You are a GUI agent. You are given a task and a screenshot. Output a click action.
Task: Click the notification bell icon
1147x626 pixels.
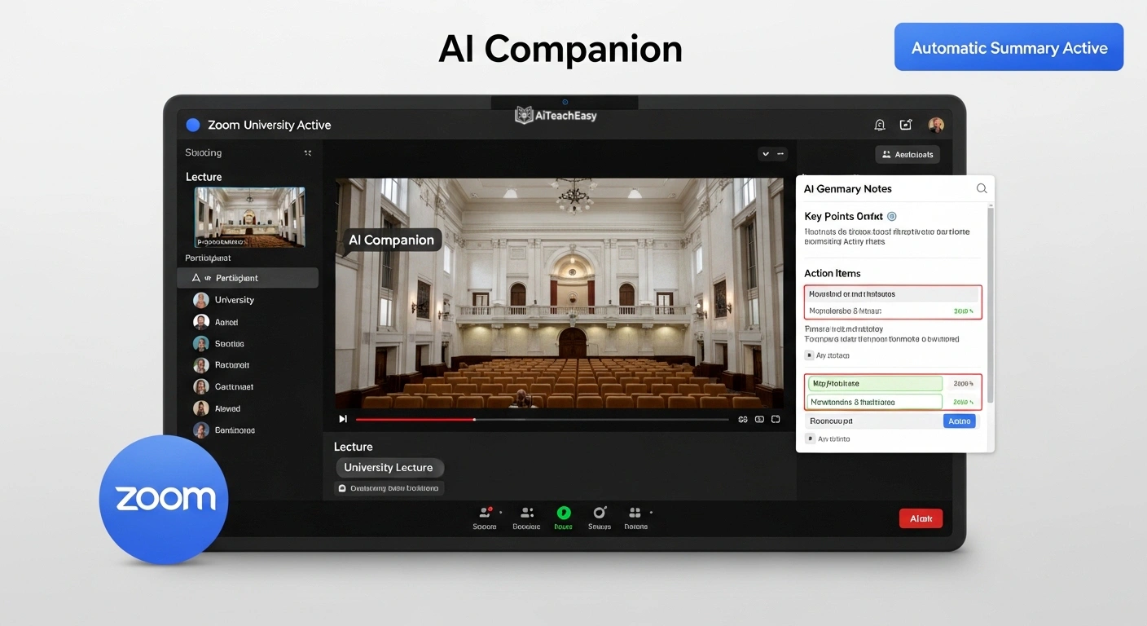click(x=880, y=125)
